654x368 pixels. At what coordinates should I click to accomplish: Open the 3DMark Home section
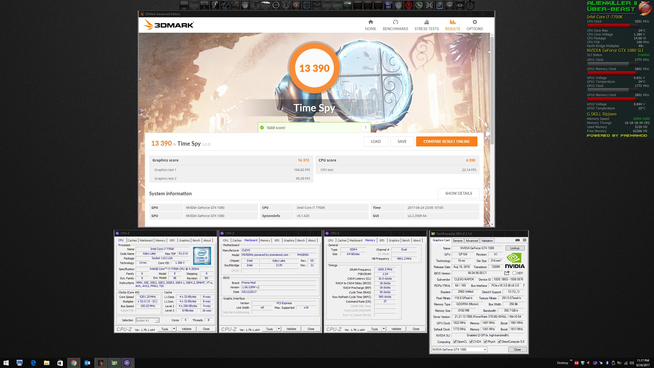coord(370,25)
